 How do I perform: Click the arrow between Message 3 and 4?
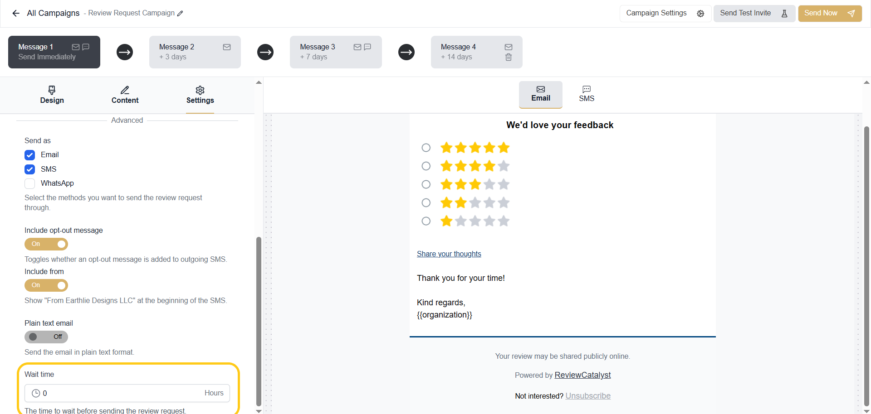coord(406,52)
